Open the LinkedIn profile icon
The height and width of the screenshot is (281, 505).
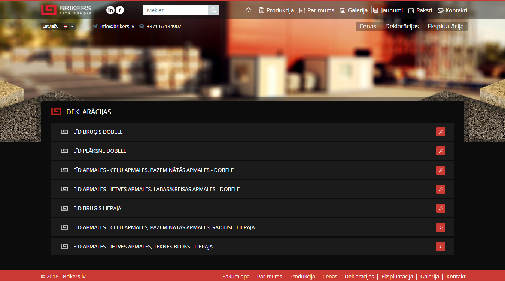click(x=110, y=10)
